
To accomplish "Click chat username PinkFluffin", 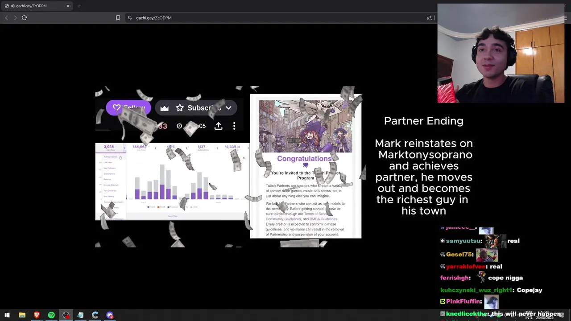I will point(463,301).
